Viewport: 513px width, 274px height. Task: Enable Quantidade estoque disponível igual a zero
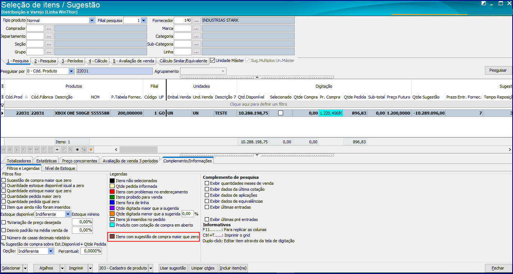click(x=4, y=186)
